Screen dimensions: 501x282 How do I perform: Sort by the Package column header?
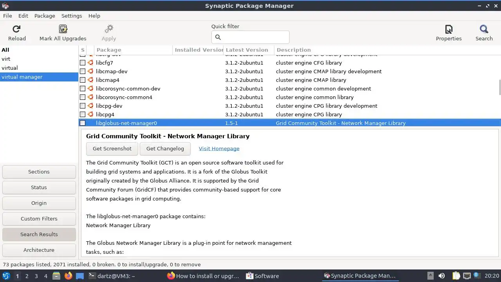click(x=133, y=50)
